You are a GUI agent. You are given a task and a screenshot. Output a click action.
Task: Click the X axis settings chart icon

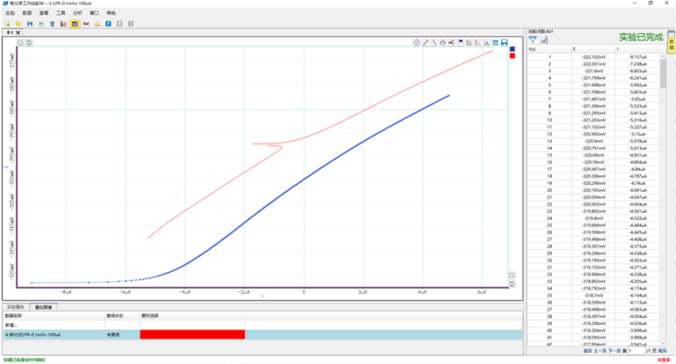pos(487,42)
